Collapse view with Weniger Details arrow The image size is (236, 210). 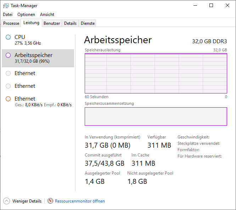[x=7, y=201]
